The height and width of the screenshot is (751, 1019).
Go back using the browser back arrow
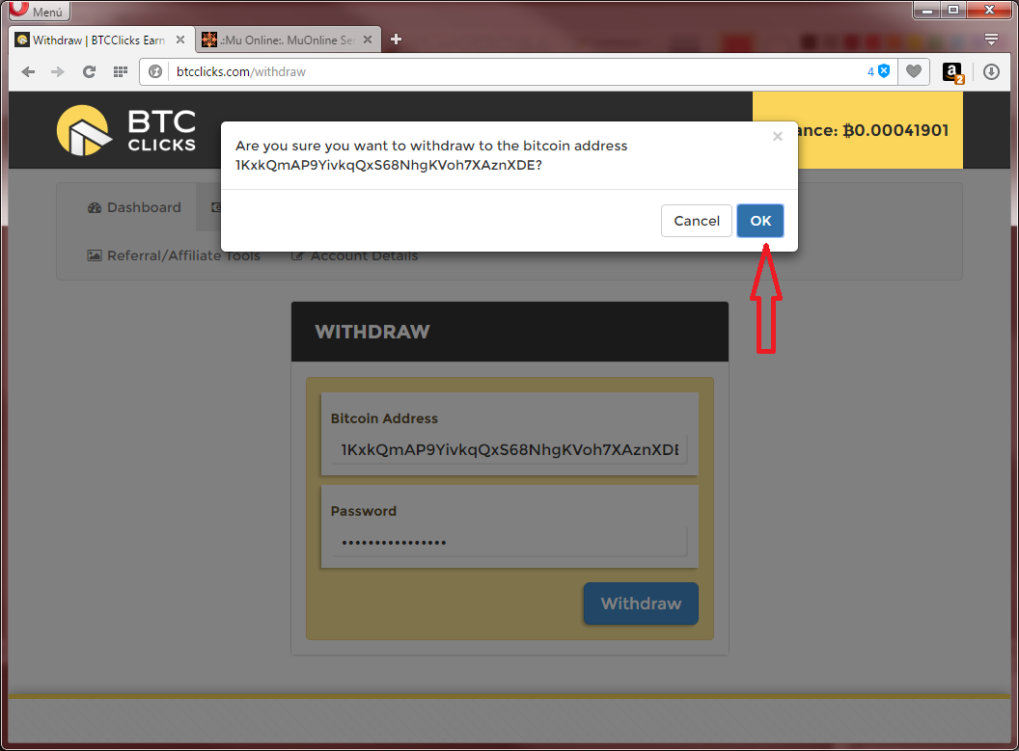(28, 72)
